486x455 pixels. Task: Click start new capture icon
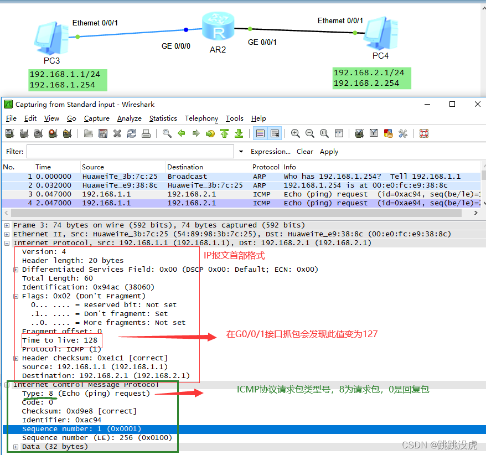click(x=38, y=133)
